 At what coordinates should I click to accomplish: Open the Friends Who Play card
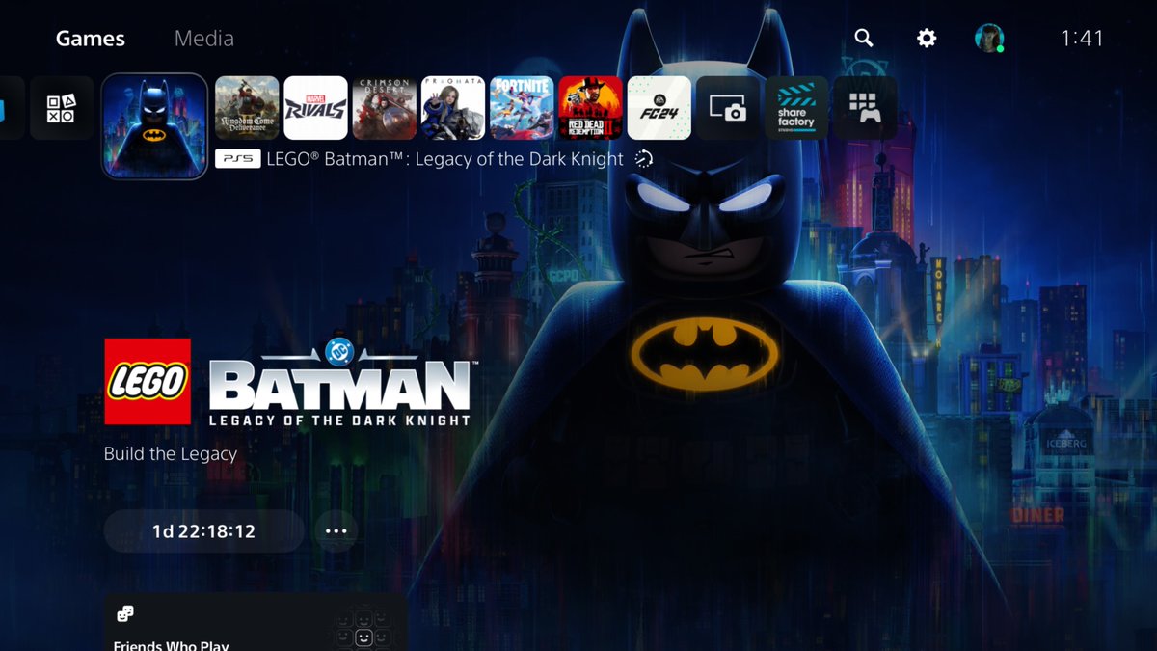(x=255, y=622)
